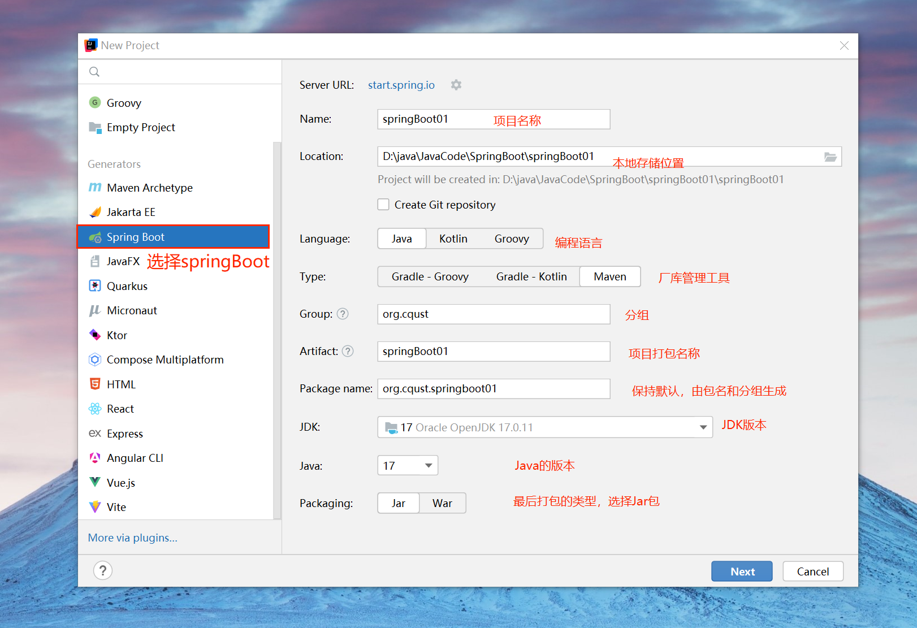Select HTML generator

click(x=175, y=384)
